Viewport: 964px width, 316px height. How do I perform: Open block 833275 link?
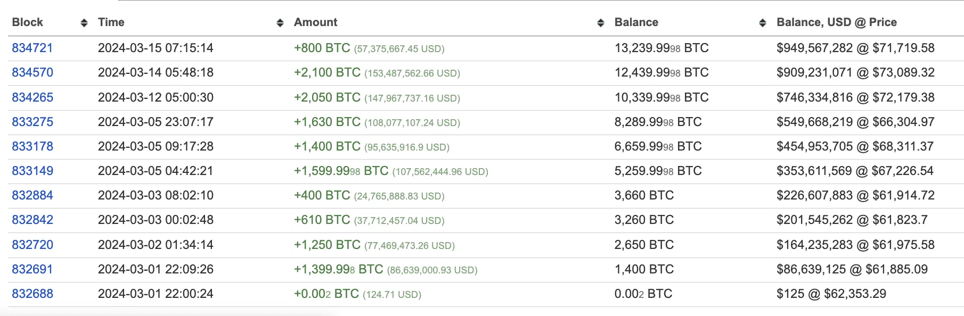32,122
